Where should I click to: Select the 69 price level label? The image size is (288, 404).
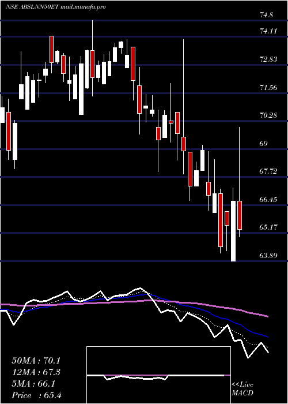tap(264, 143)
